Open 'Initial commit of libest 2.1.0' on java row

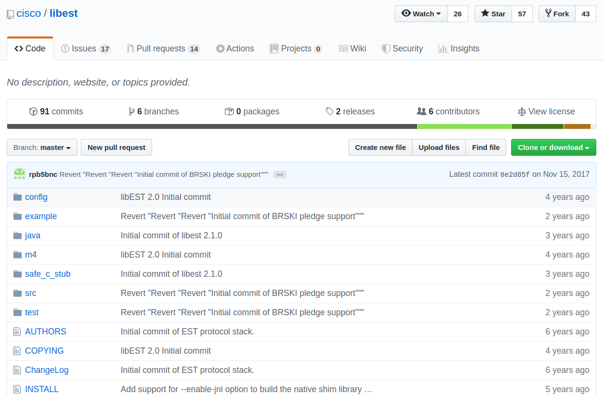click(x=171, y=235)
